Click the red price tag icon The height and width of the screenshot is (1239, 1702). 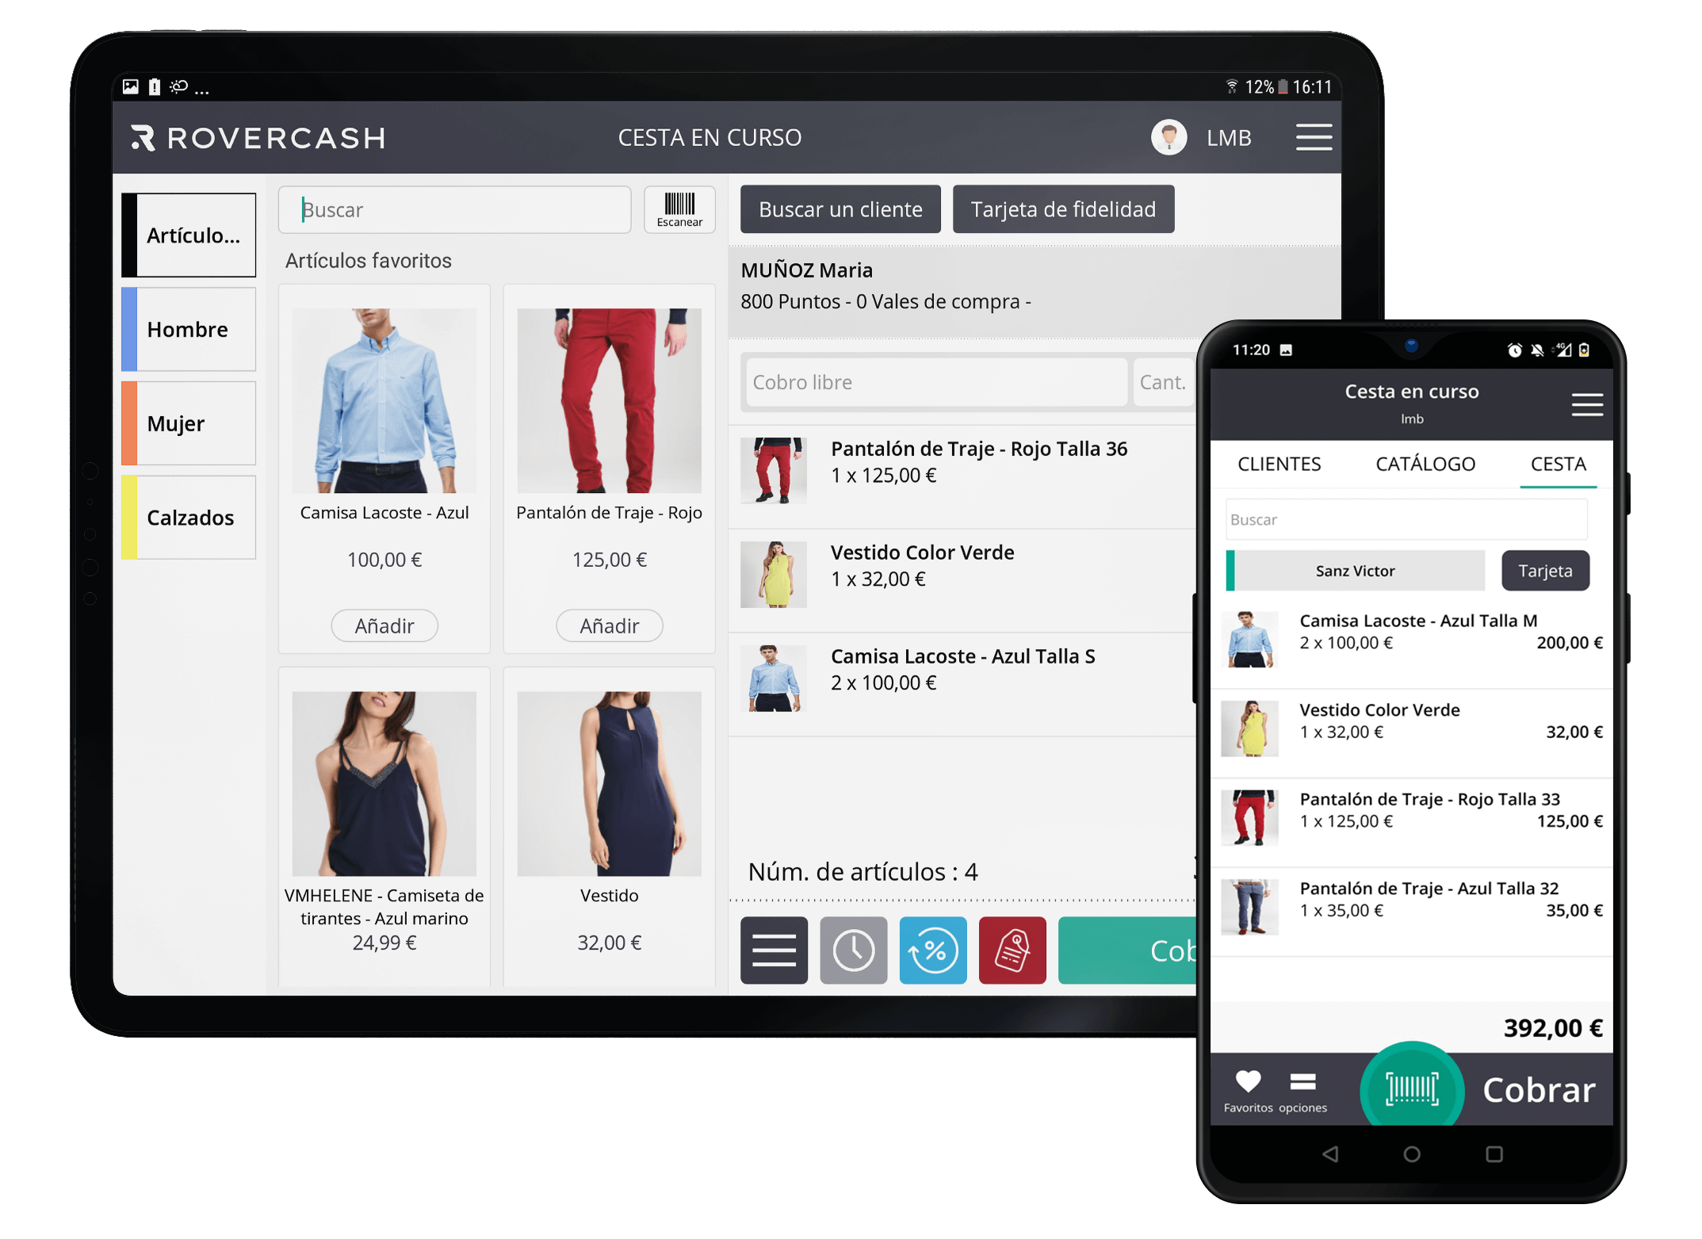(x=1012, y=950)
